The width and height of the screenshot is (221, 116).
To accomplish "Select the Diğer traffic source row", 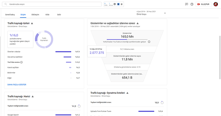I will point(44,78).
